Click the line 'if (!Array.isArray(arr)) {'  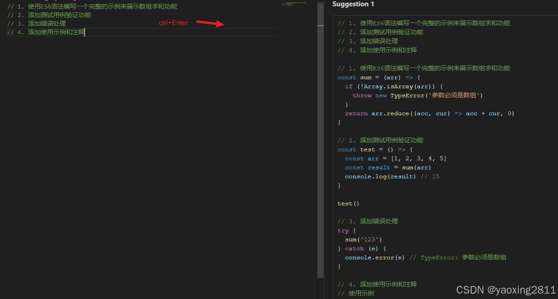coord(394,86)
